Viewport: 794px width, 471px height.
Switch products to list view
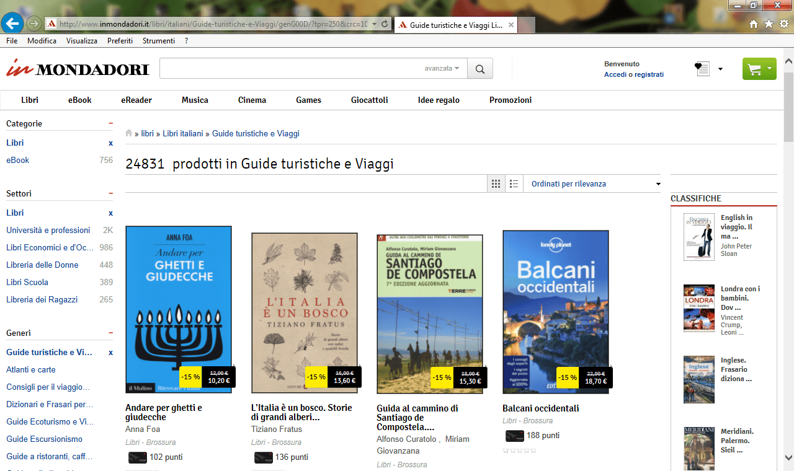click(514, 183)
